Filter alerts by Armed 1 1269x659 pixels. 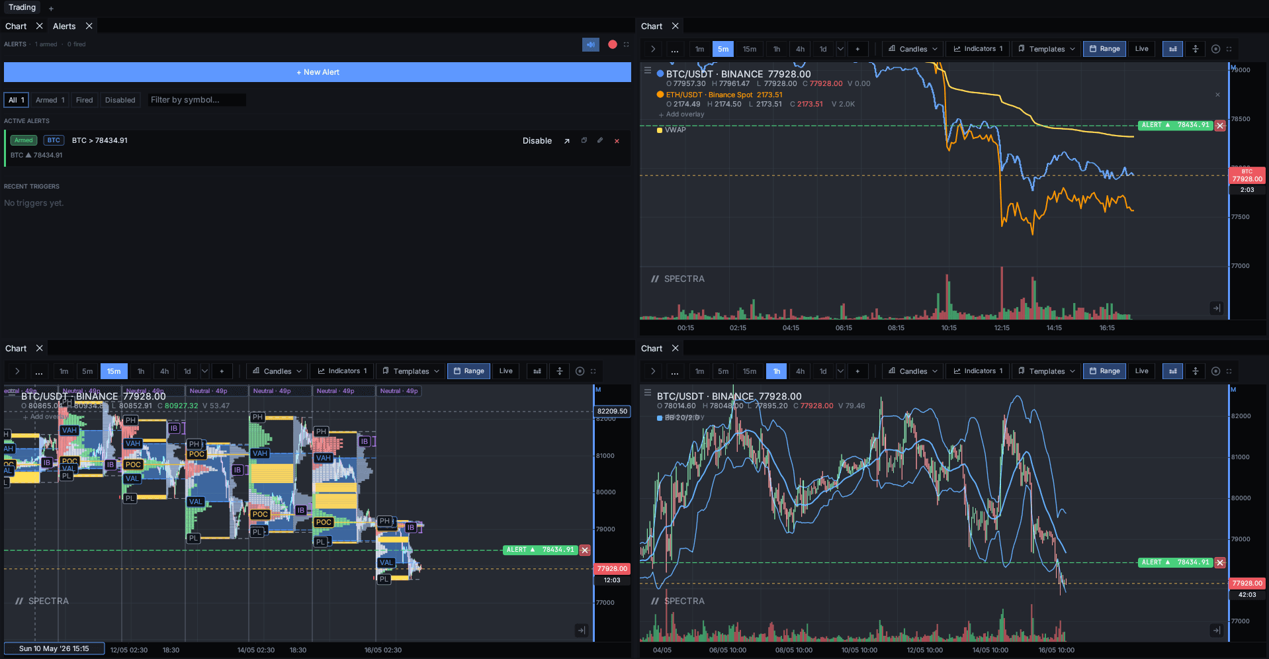pos(50,100)
